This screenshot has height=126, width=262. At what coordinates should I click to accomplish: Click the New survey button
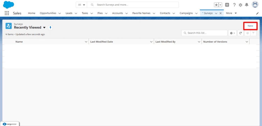(x=250, y=26)
